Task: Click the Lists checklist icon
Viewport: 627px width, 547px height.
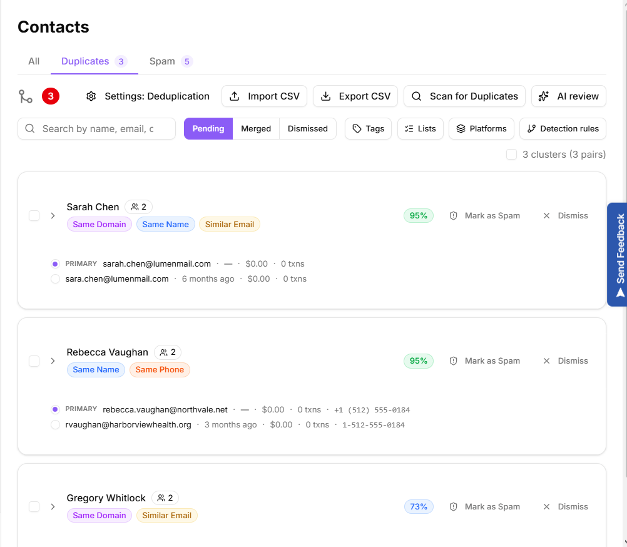Action: point(409,129)
